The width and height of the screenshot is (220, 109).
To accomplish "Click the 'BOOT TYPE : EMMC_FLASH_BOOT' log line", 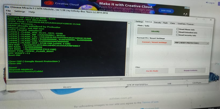I will coord(31,51).
